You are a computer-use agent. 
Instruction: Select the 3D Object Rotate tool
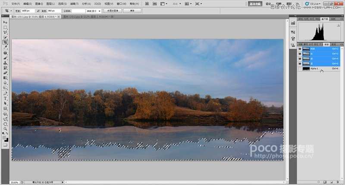(x=5, y=114)
